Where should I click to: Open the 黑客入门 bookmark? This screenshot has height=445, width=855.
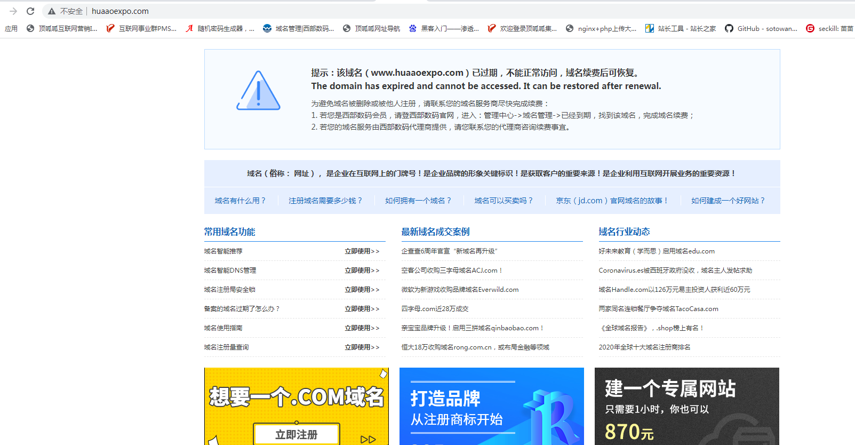[444, 29]
